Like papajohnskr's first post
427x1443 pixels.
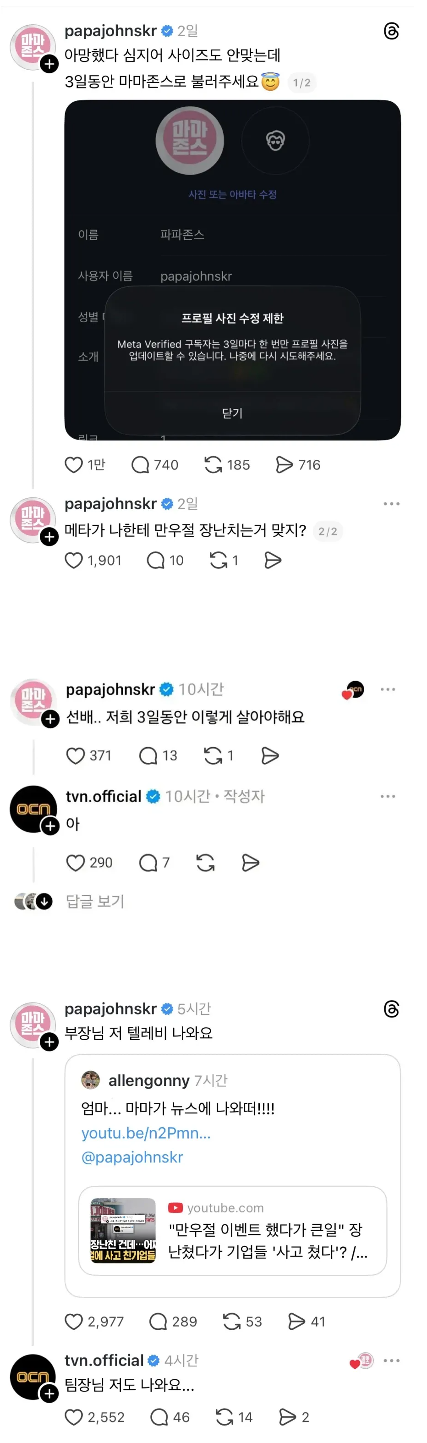[74, 464]
